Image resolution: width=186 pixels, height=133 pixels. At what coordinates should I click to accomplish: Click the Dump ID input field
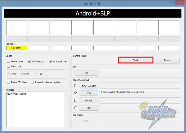point(47,74)
